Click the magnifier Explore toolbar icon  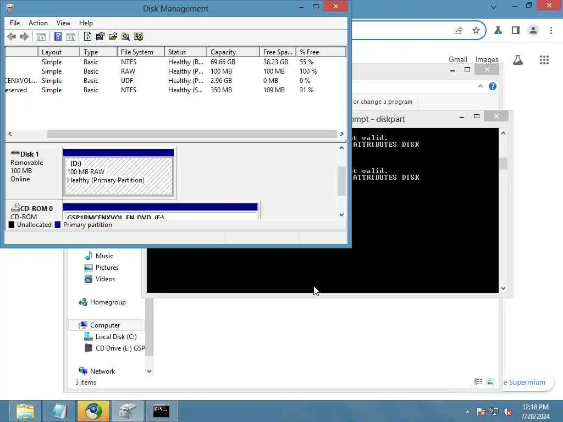(x=126, y=37)
